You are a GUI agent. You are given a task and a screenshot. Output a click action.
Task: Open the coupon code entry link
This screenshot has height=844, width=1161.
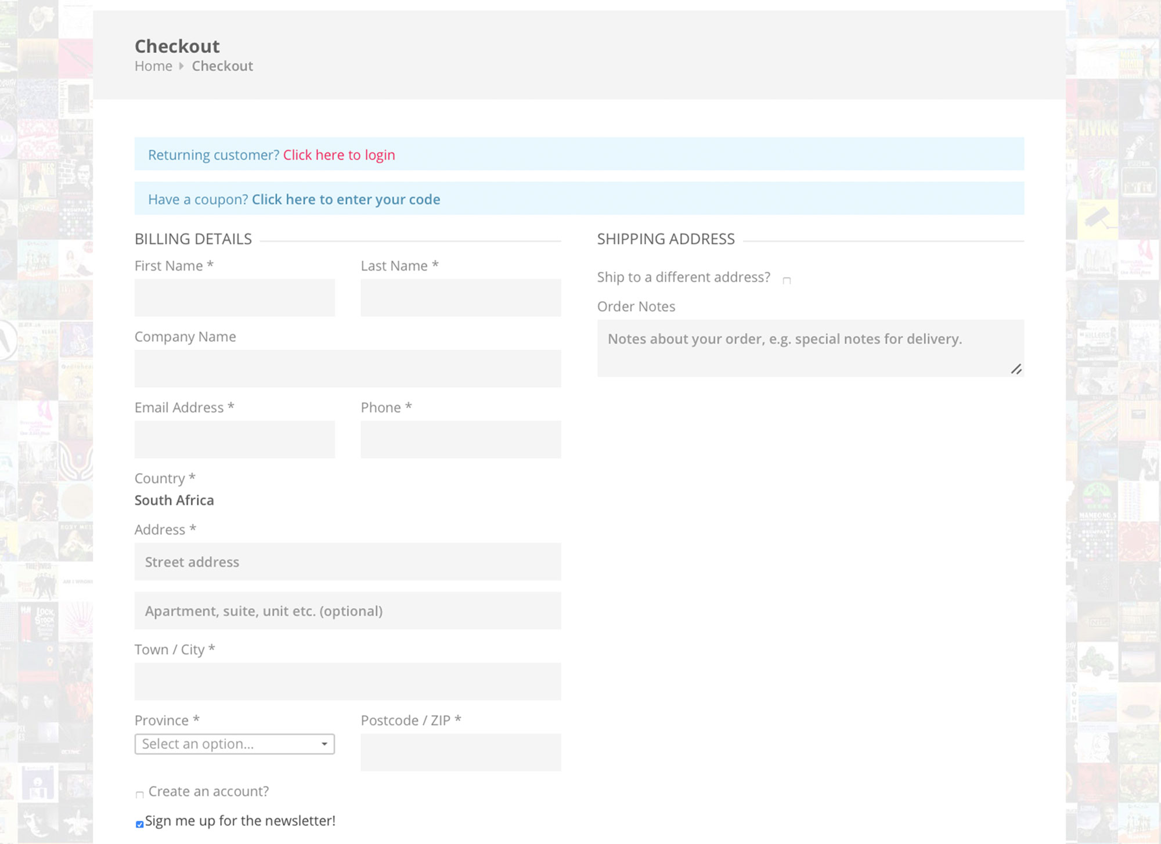pos(345,200)
